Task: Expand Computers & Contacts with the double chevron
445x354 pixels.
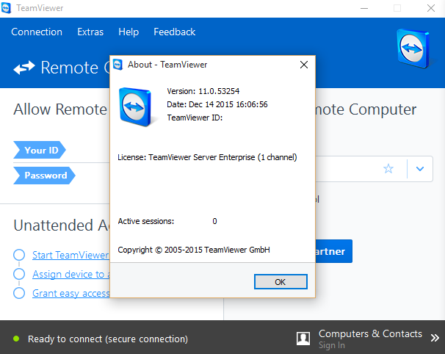Action: [x=435, y=338]
